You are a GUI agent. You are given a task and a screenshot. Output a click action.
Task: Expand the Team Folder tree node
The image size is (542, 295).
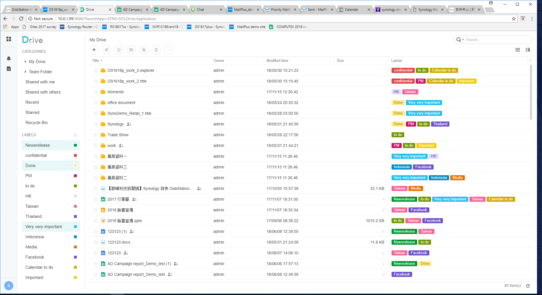(x=25, y=72)
